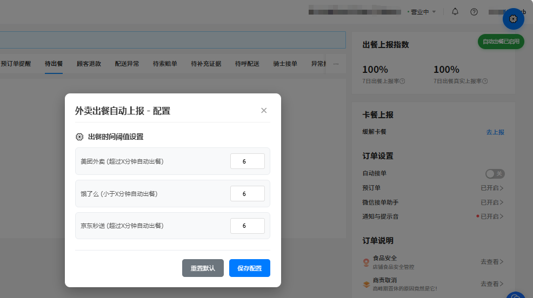Select the 待呼配送 tab
This screenshot has width=533, height=298.
247,64
